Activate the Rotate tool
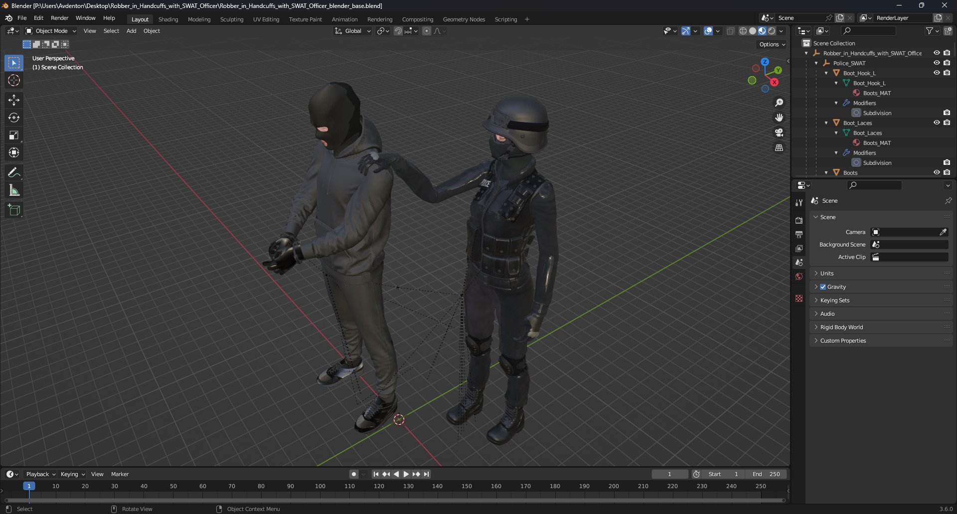The width and height of the screenshot is (957, 514). click(14, 118)
